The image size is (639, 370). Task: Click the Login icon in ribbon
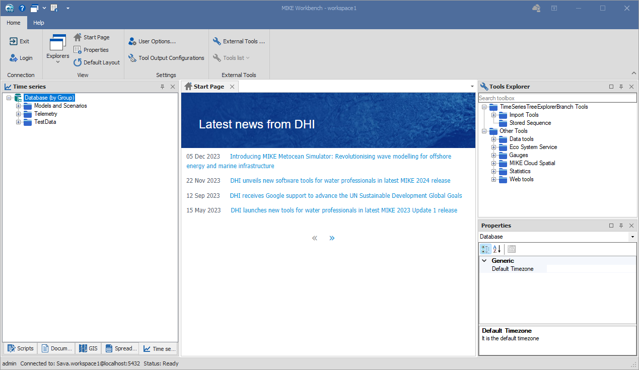point(14,58)
